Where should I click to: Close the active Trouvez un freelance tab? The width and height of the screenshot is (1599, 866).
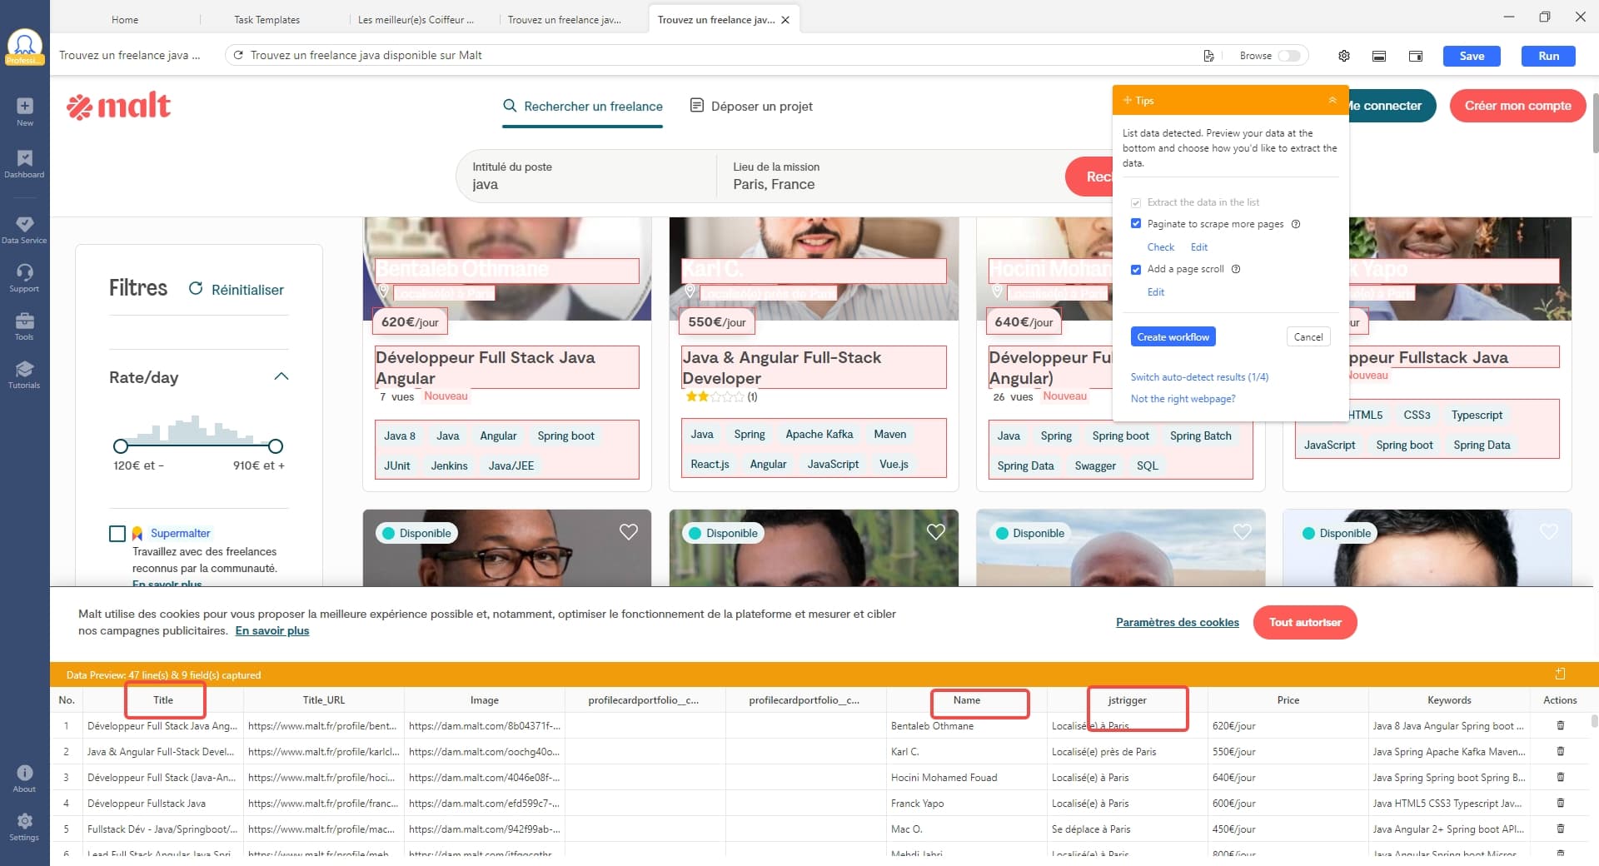tap(785, 20)
